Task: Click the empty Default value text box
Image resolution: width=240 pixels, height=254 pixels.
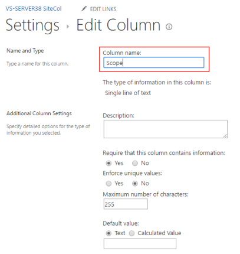Action: [140, 244]
